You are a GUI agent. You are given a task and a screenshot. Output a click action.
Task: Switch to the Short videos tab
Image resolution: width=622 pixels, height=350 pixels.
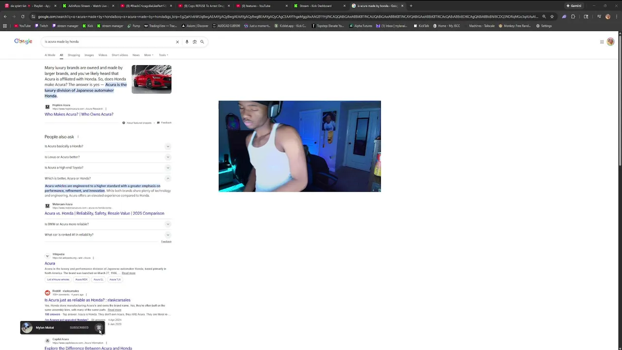(120, 55)
